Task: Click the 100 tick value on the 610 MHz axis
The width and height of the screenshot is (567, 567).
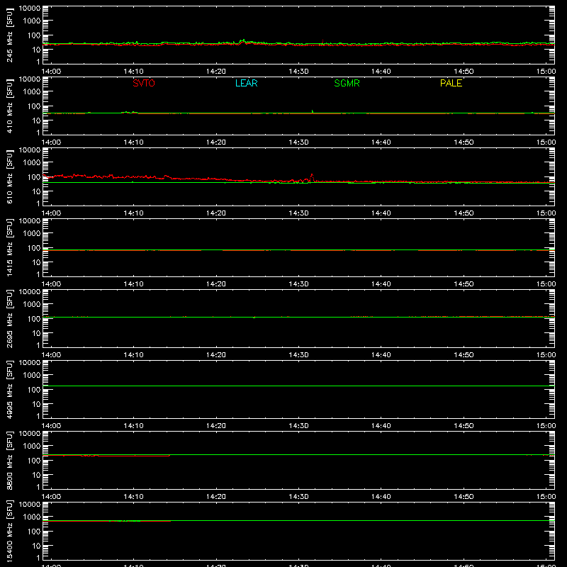Action: [x=34, y=177]
